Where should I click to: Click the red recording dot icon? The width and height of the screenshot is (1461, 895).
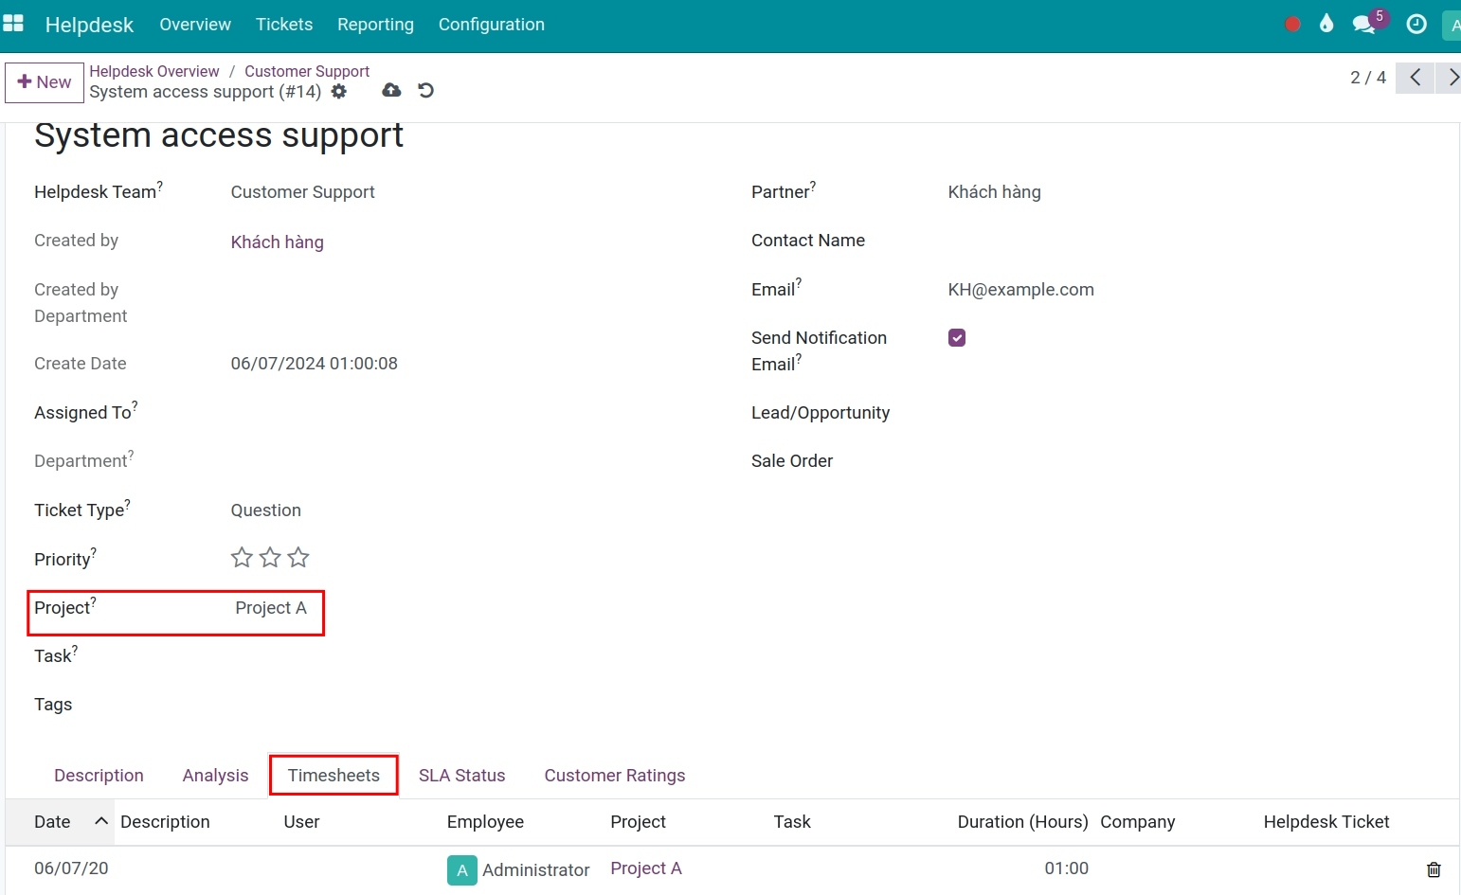point(1292,25)
